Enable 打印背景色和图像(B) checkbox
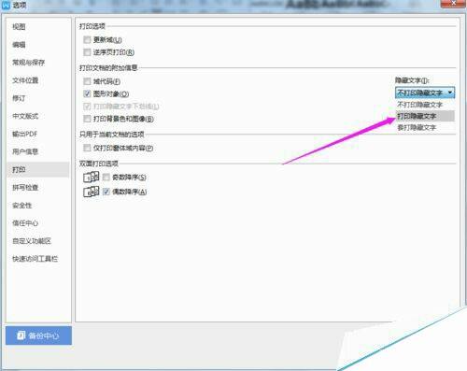This screenshot has width=467, height=371. [x=87, y=119]
